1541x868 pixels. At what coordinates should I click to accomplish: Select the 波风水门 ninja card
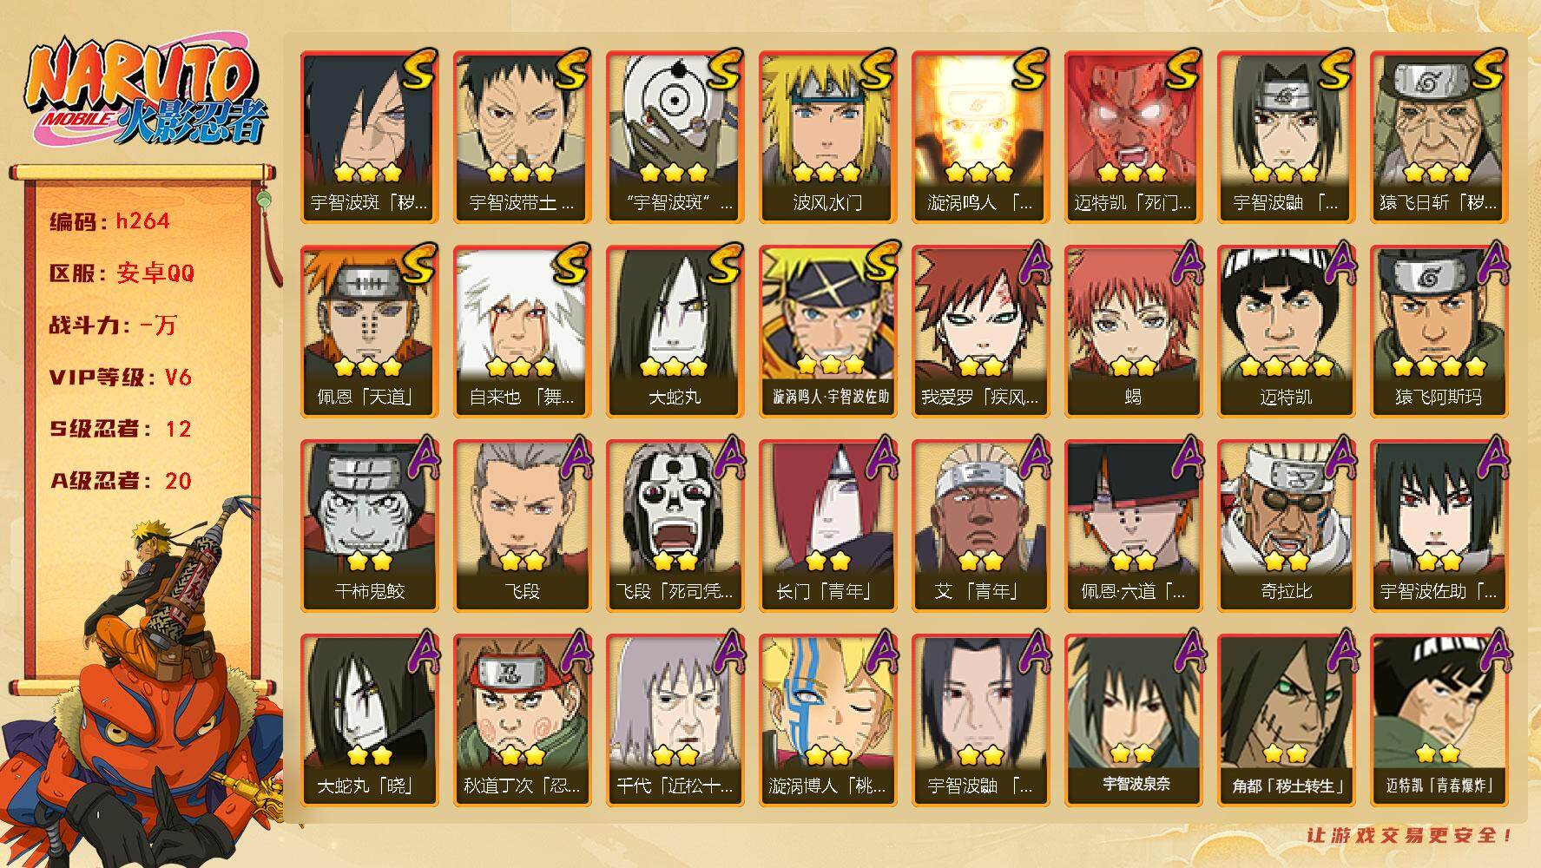(827, 136)
